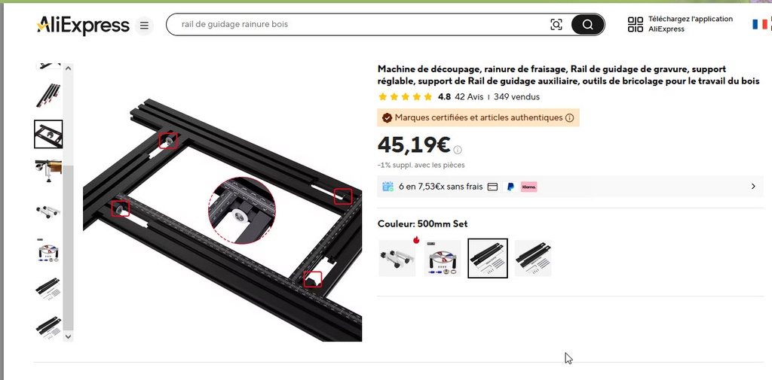The height and width of the screenshot is (380, 772).
Task: Click the QR code app download icon
Action: tap(636, 24)
